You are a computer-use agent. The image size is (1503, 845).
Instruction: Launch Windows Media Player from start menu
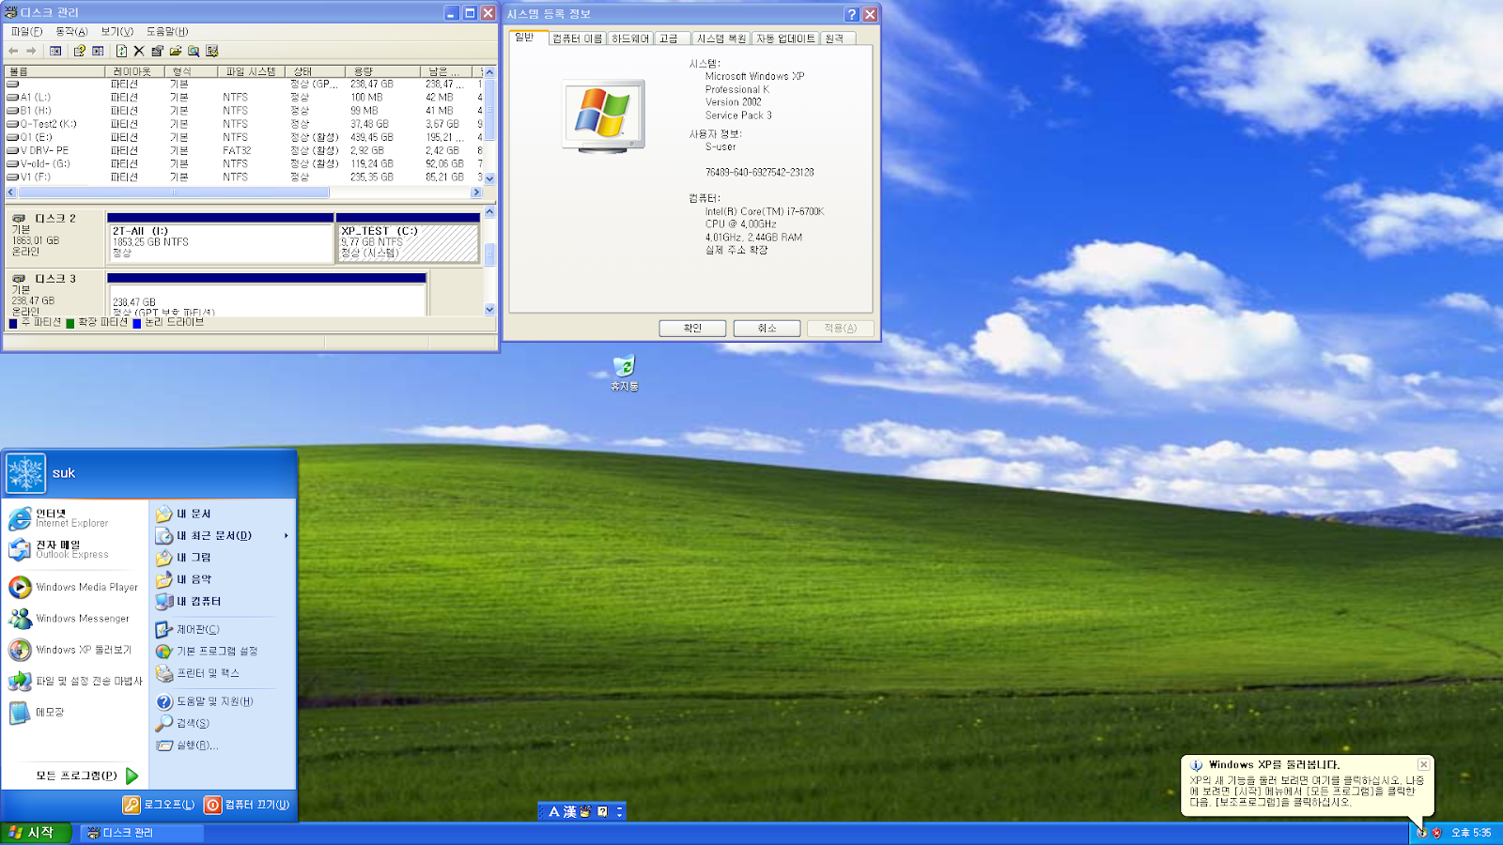click(x=73, y=587)
